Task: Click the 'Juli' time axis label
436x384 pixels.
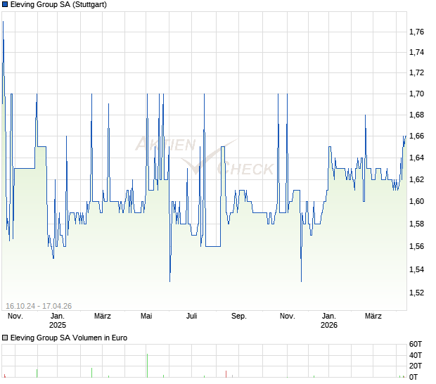Action: click(x=191, y=316)
